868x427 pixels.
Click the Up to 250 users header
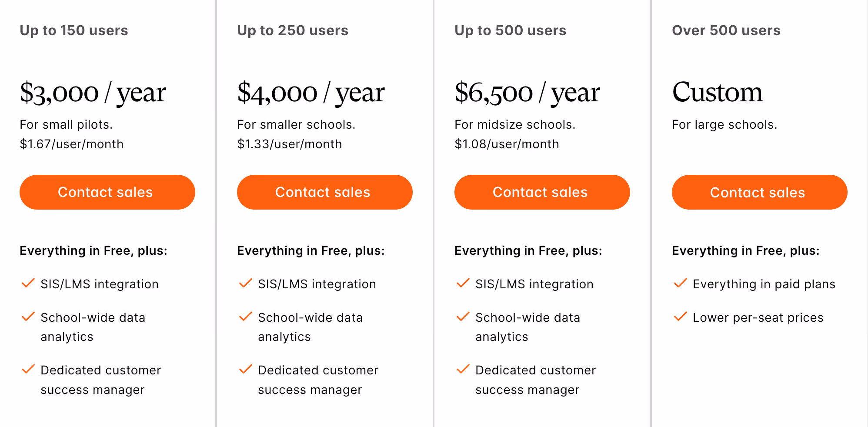click(x=292, y=30)
